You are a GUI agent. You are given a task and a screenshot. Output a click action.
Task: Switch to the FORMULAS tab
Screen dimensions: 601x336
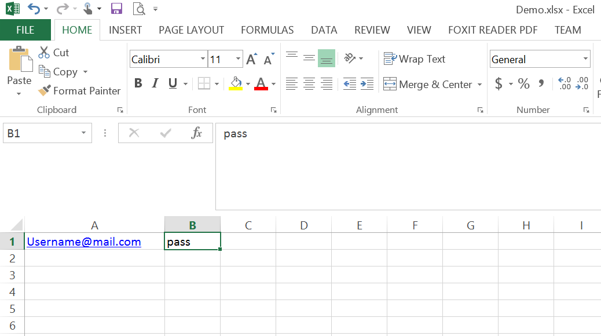[x=267, y=30]
